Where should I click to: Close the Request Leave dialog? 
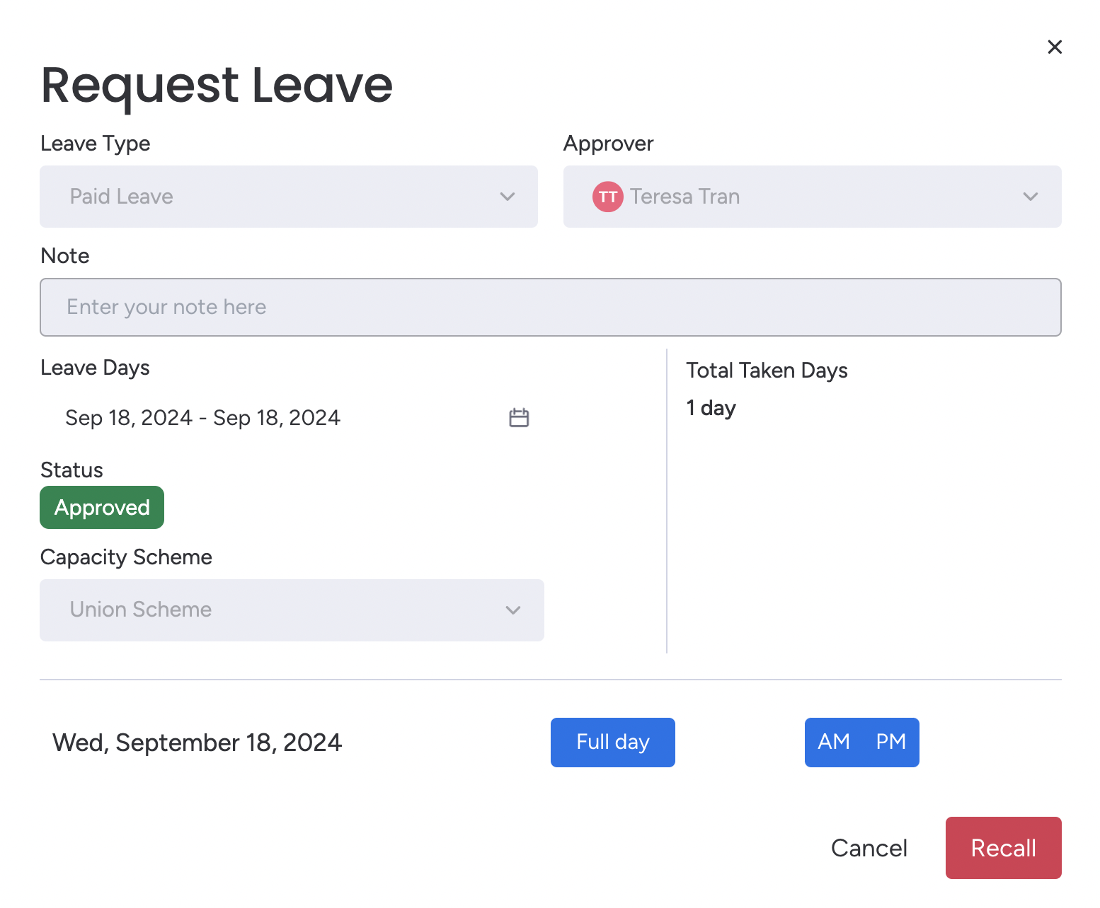click(1054, 47)
